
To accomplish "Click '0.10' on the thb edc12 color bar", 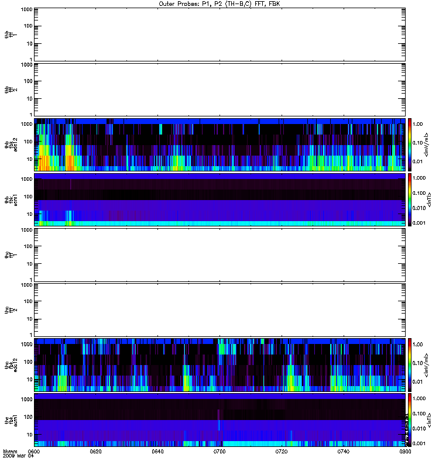I will pos(417,143).
